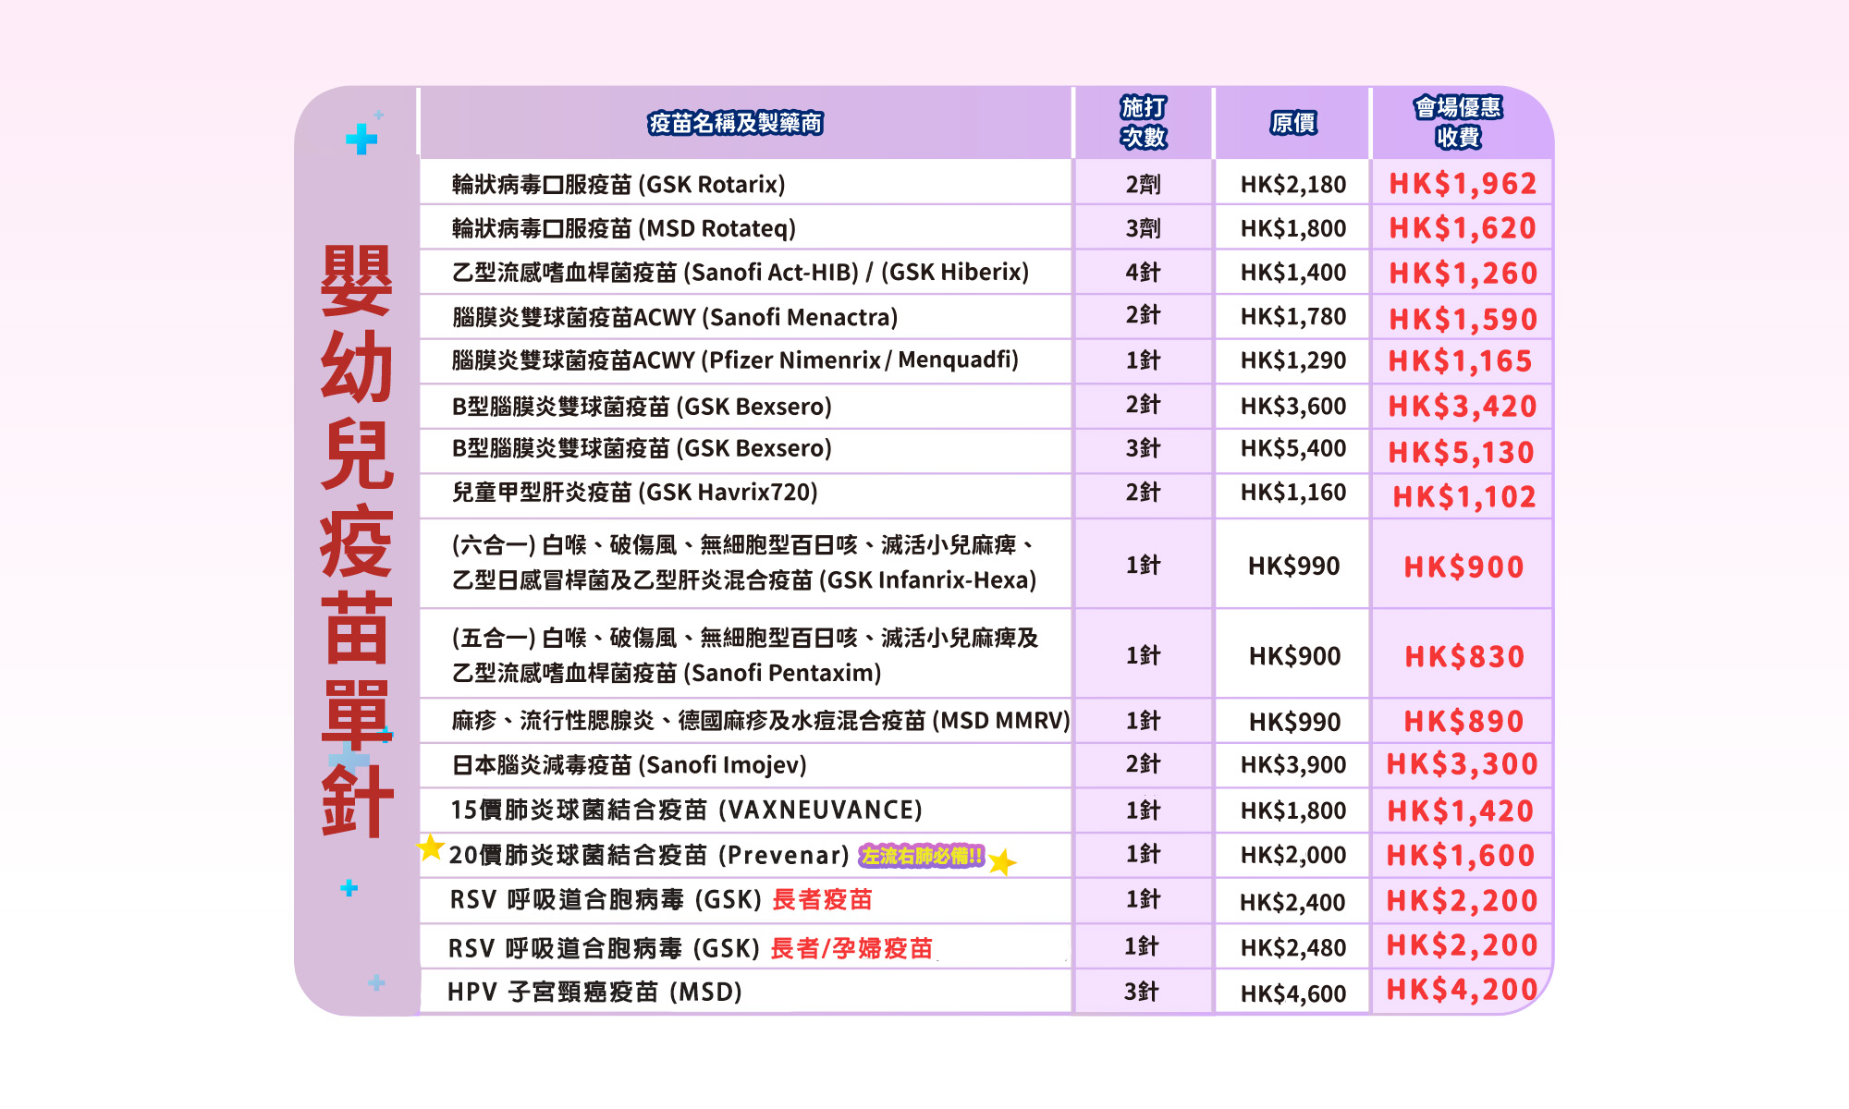Click discount price HK$1,962
This screenshot has width=1849, height=1109.
tap(1463, 184)
